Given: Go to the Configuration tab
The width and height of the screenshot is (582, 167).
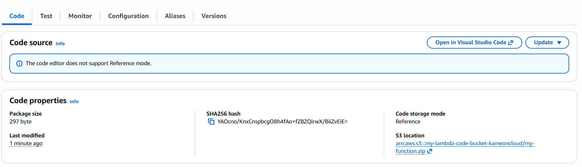Looking at the screenshot, I should [x=128, y=16].
